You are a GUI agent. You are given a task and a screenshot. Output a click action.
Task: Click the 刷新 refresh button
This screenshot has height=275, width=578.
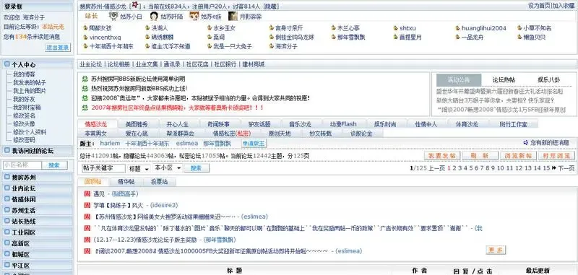[x=480, y=156]
